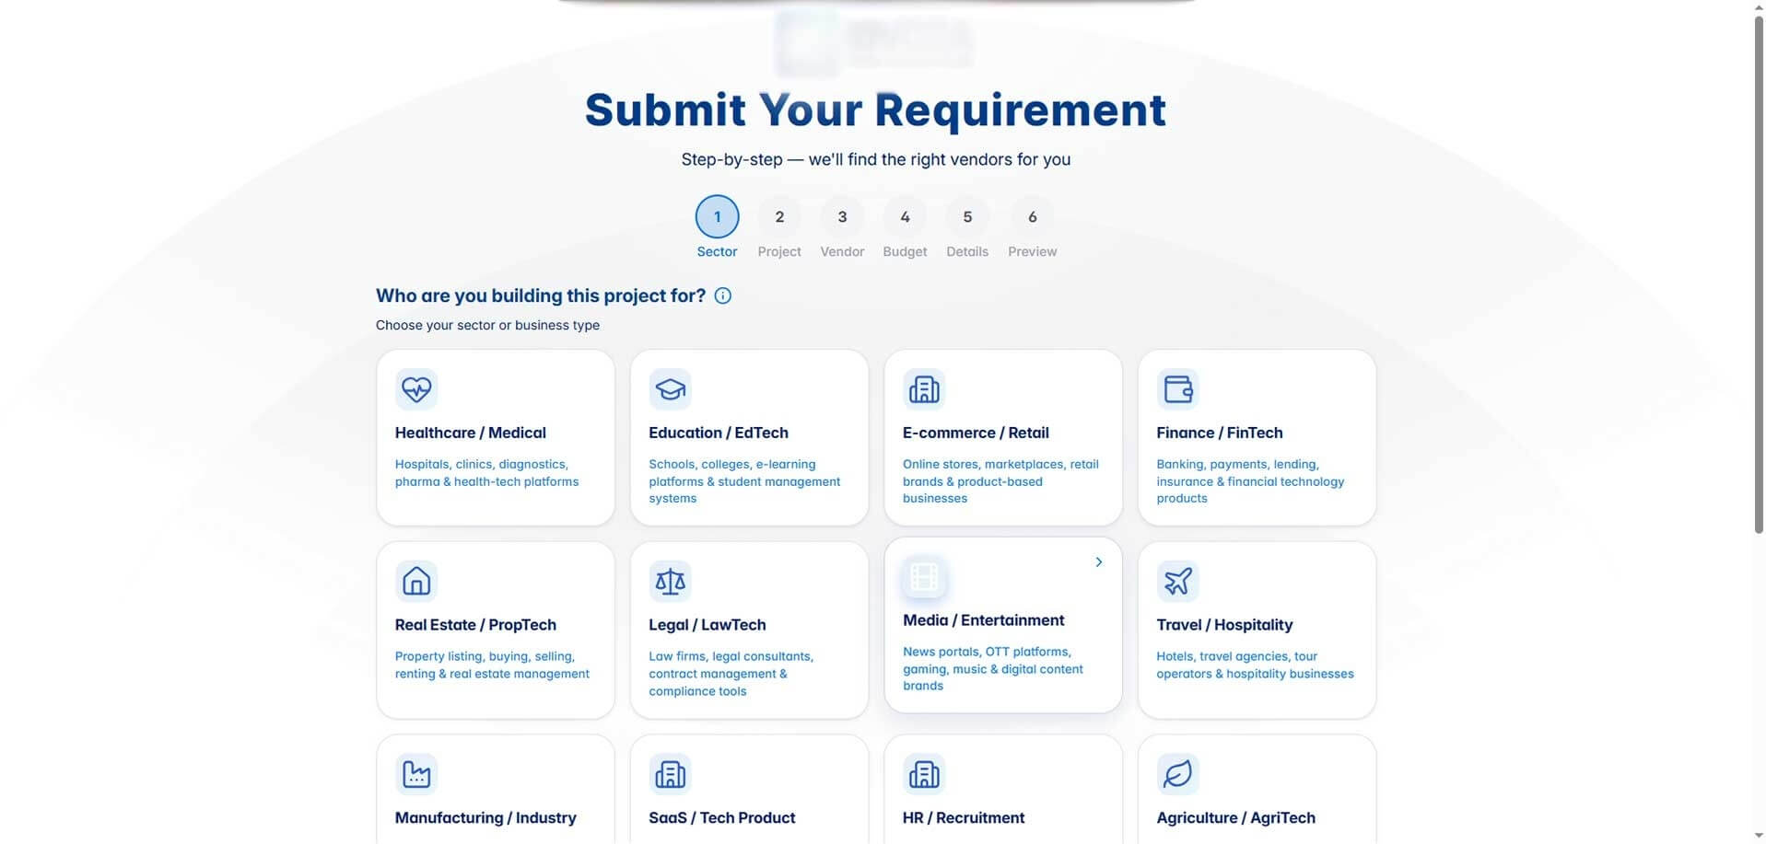Choose the E-commerce / Retail sector card
Viewport: 1766px width, 844px height.
pos(1003,438)
